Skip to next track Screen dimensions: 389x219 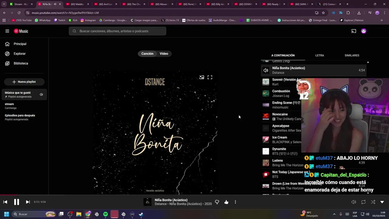pyautogui.click(x=28, y=202)
